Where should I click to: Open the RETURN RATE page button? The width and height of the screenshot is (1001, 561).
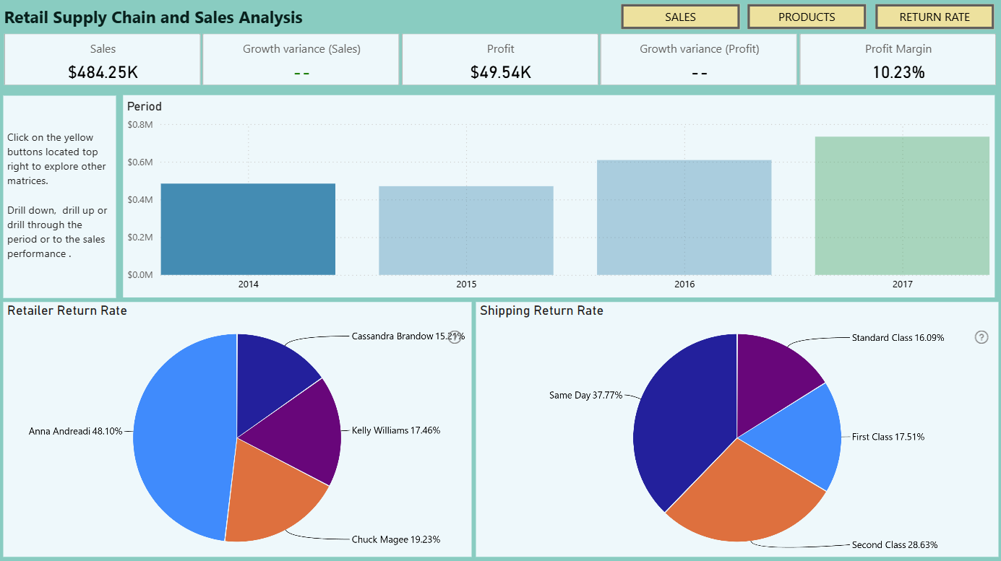(x=935, y=17)
